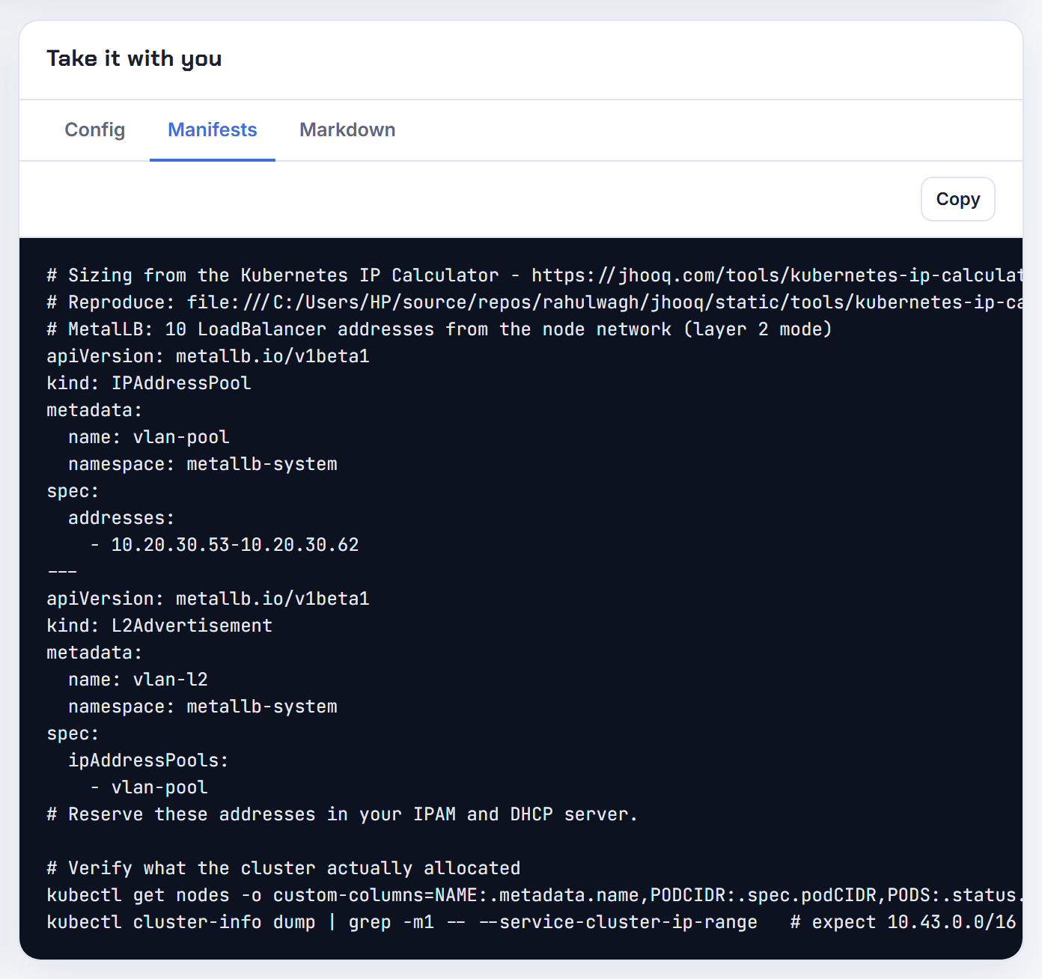Click the "# Reserve these addresses in your IPAM" comment

click(342, 814)
